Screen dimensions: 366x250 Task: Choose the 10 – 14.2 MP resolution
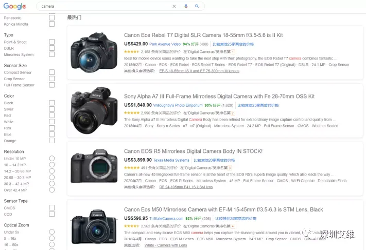[52, 165]
